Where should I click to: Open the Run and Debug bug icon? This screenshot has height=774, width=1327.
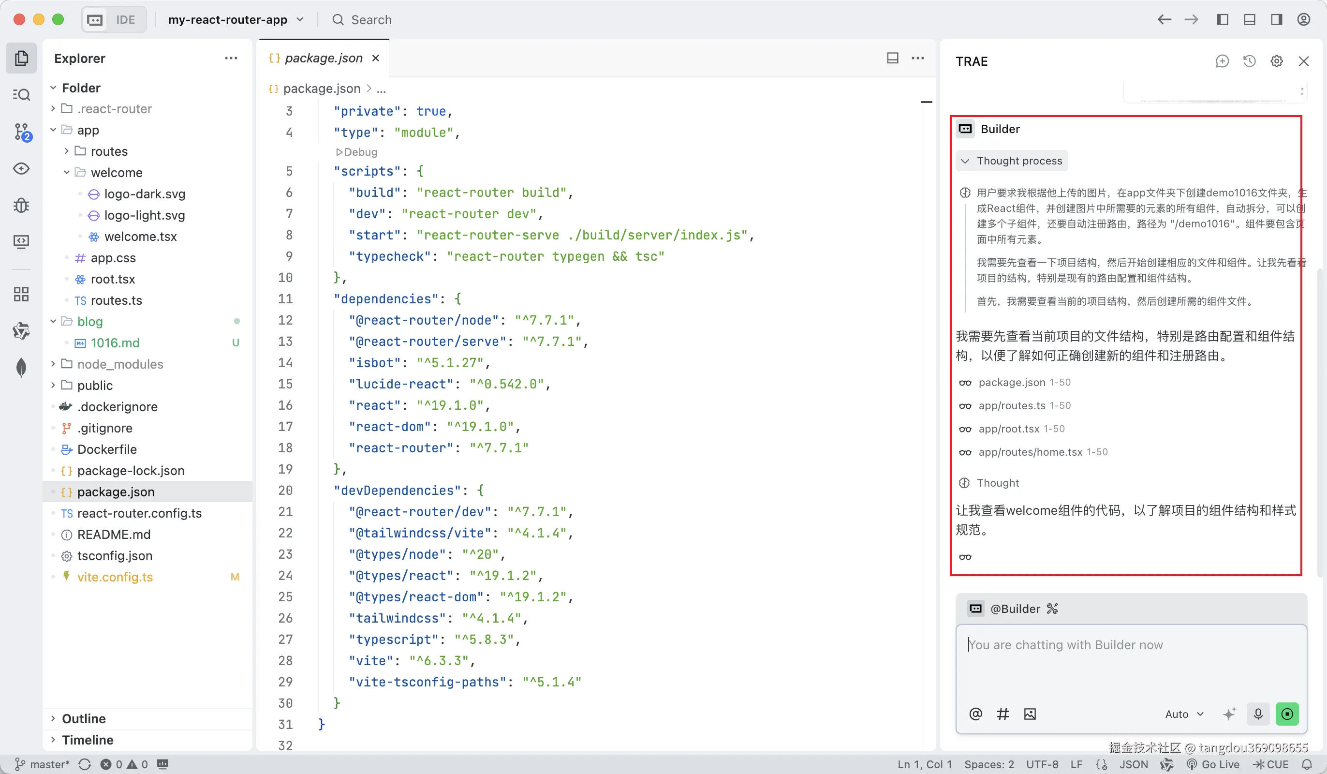point(21,205)
